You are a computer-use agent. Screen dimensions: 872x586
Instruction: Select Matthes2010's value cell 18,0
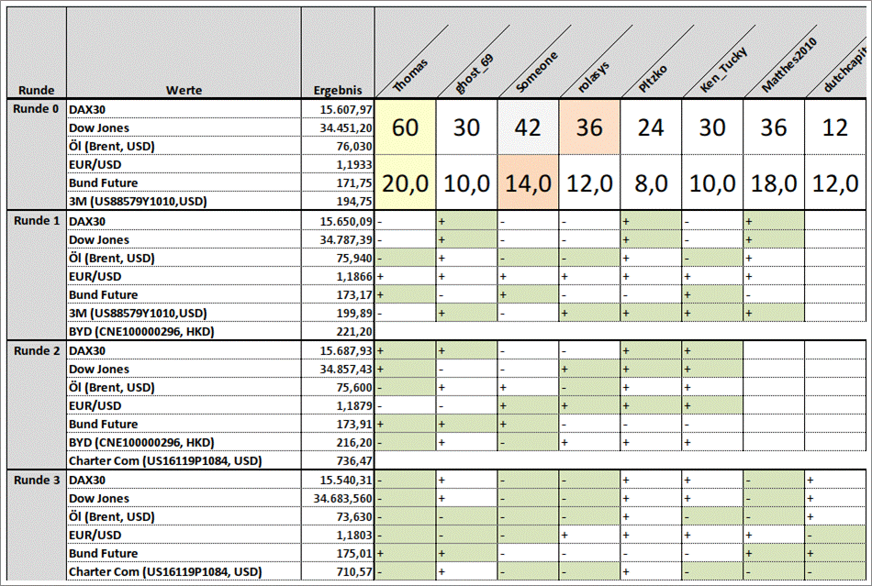point(774,182)
